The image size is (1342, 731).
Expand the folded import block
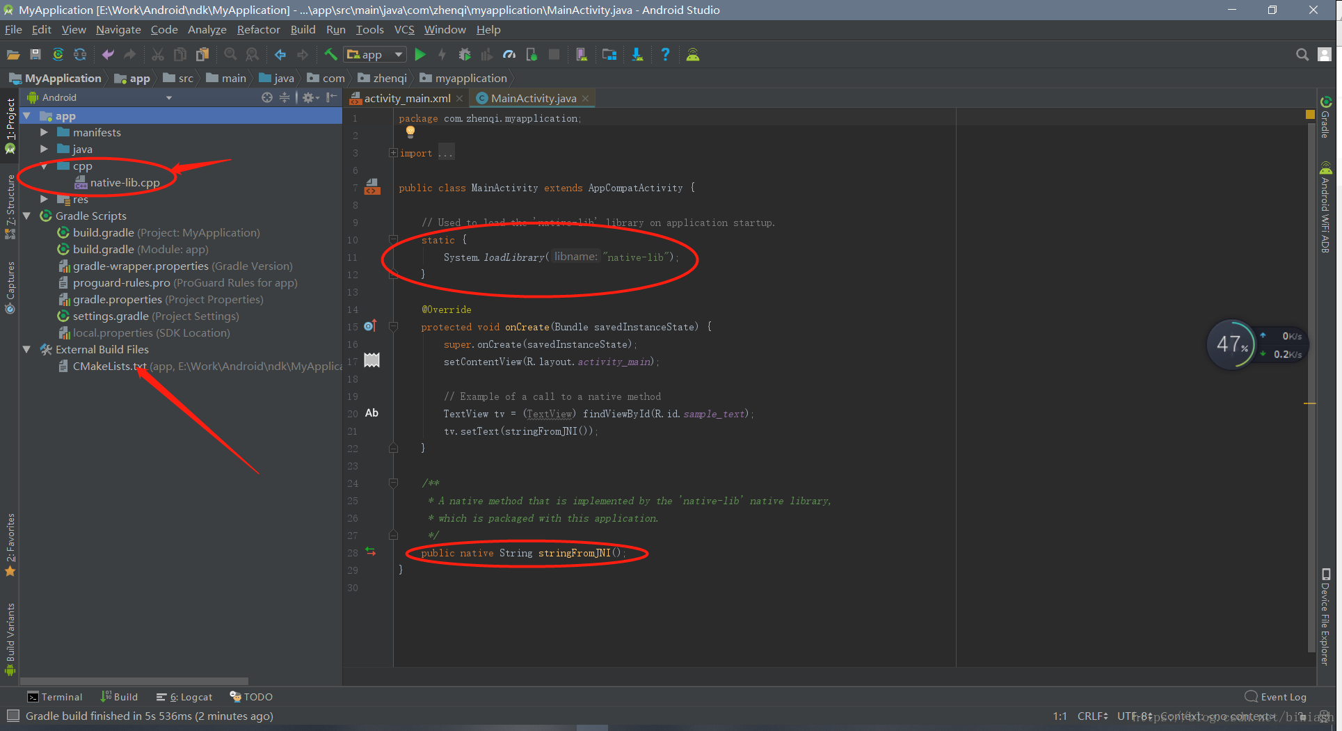tap(393, 153)
